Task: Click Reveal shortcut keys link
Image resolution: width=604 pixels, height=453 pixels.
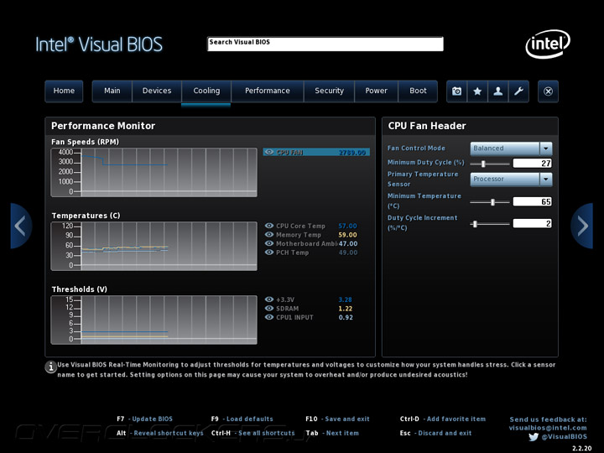Action: [x=169, y=434]
